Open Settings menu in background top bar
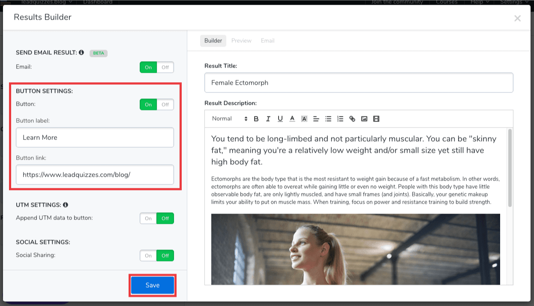The width and height of the screenshot is (534, 306). click(514, 2)
